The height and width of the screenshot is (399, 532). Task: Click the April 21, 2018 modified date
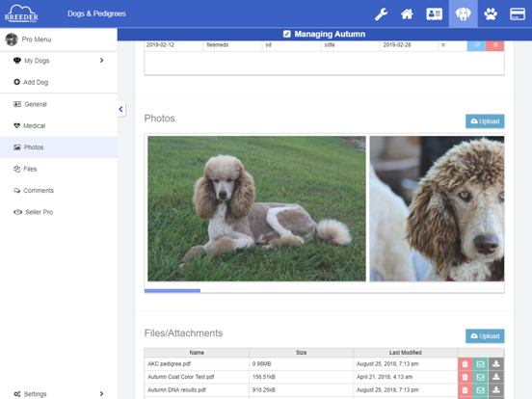385,377
